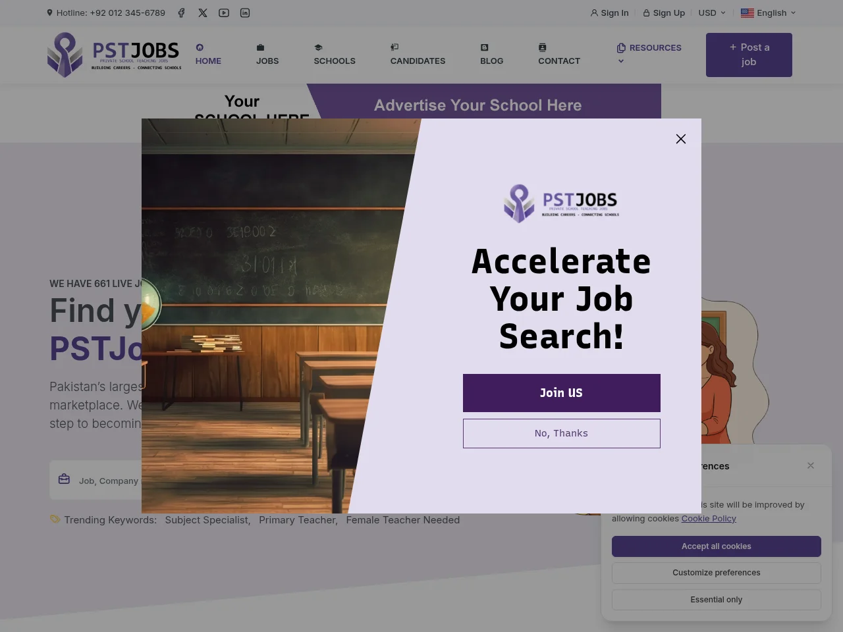Click the Female Teacher Needed keyword

[x=403, y=519]
